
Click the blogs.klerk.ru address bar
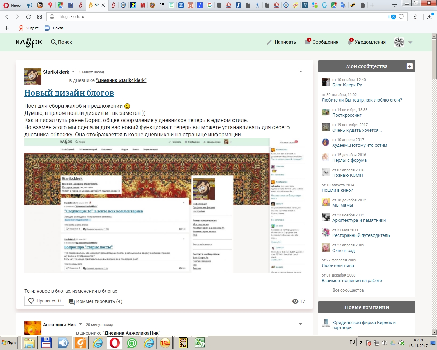tap(218, 17)
